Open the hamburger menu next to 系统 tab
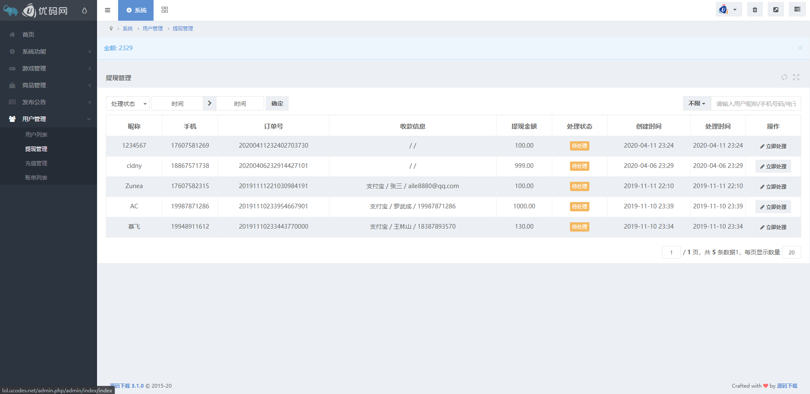 (x=108, y=10)
